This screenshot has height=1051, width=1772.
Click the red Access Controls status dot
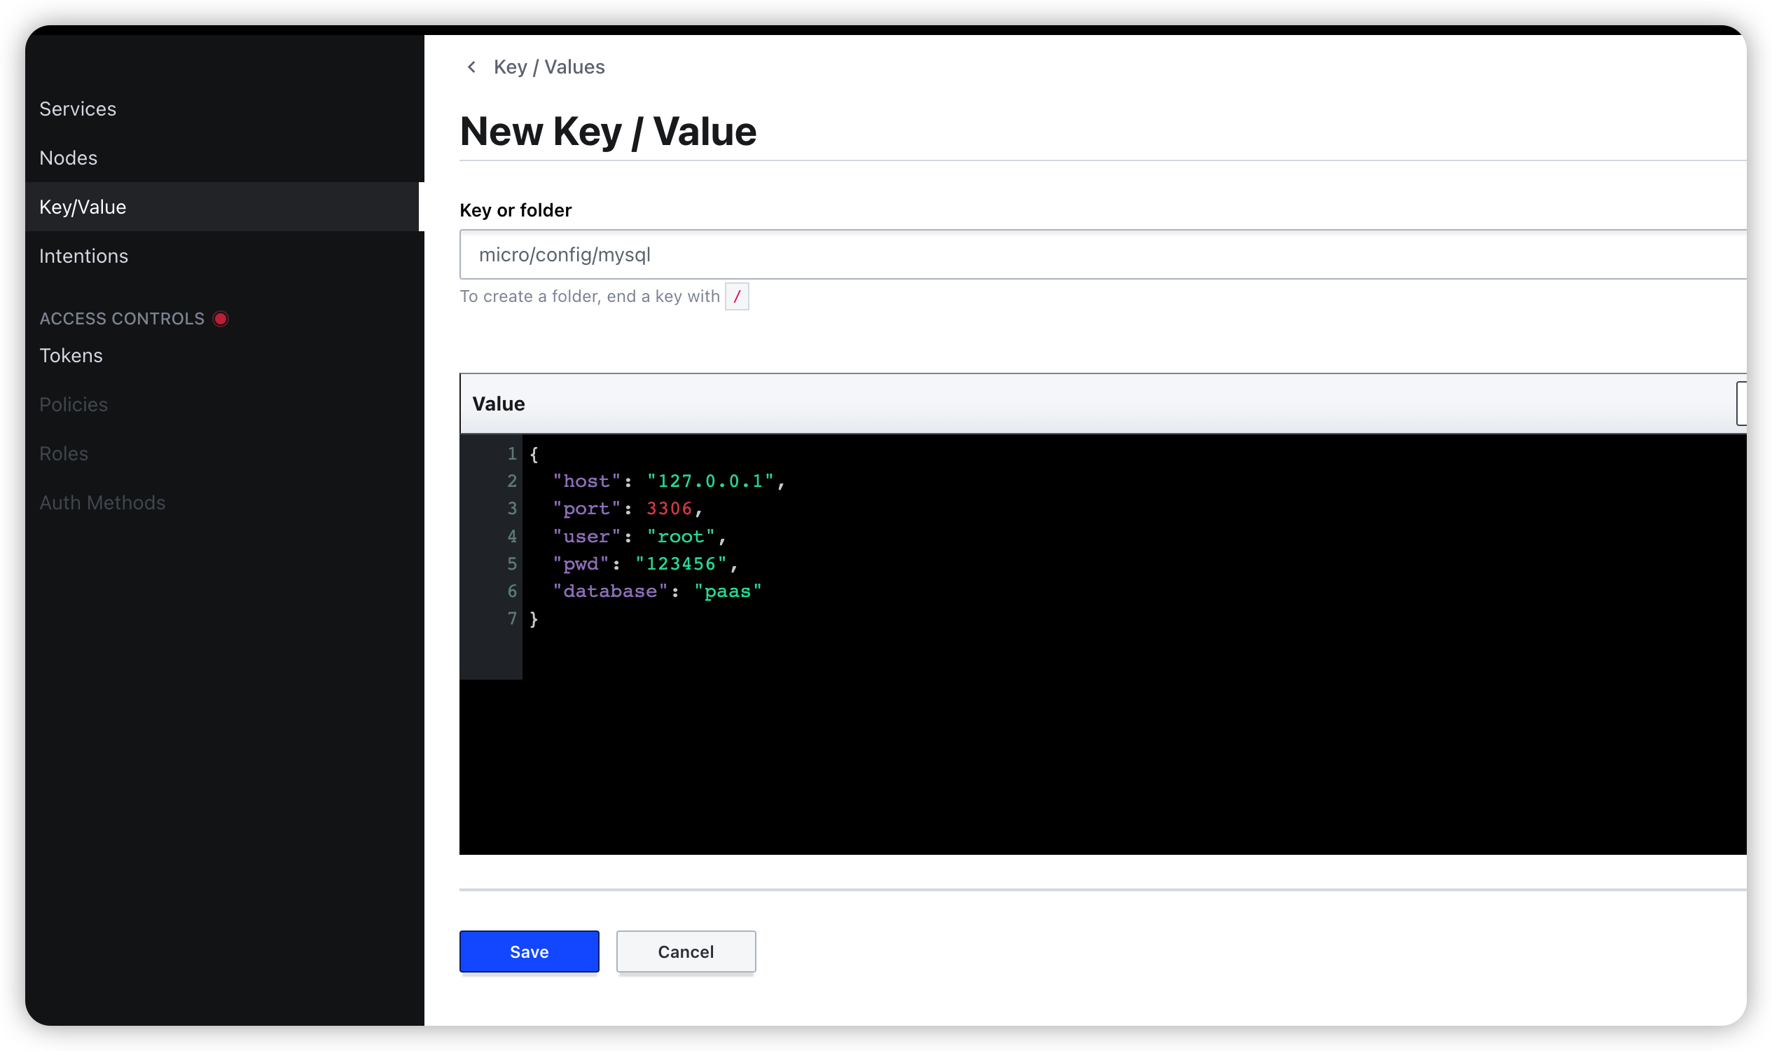pos(221,319)
